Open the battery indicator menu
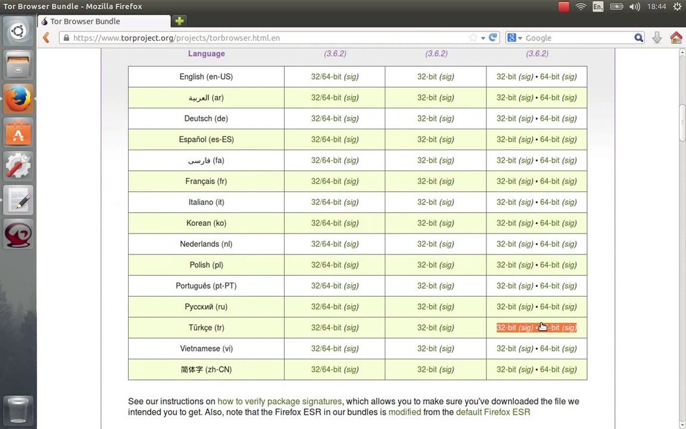Image resolution: width=686 pixels, height=429 pixels. (x=616, y=7)
